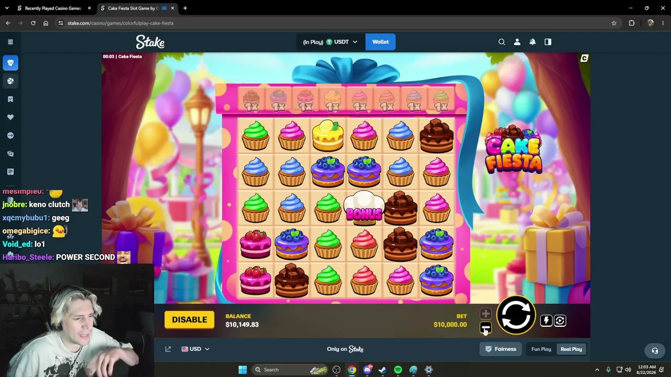Reload the current page

[33, 23]
